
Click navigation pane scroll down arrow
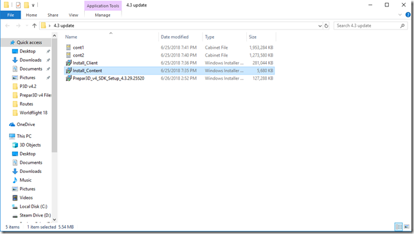pyautogui.click(x=55, y=219)
